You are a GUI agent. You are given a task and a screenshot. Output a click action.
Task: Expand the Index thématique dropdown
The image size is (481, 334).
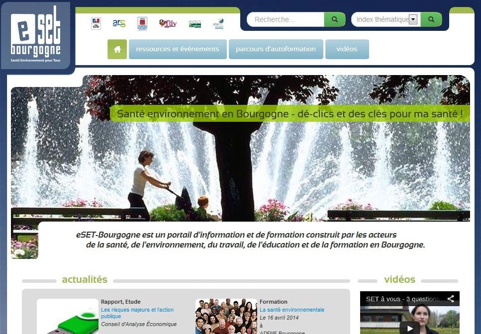click(x=413, y=19)
